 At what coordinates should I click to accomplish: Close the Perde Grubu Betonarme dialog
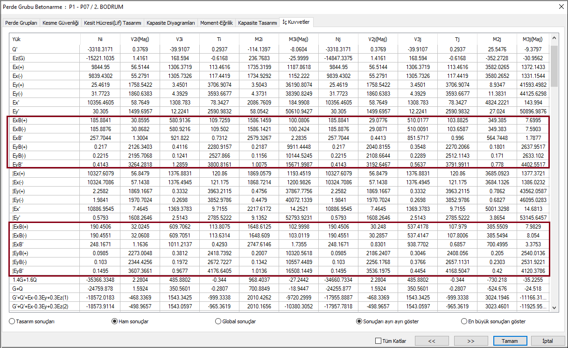coord(561,7)
